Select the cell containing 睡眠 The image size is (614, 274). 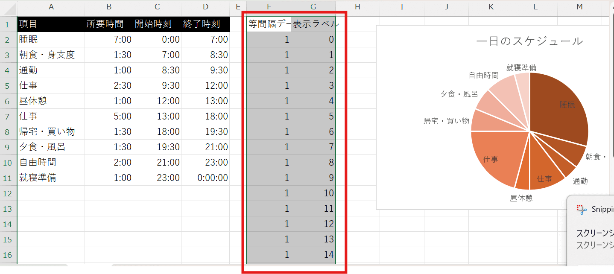coord(51,40)
